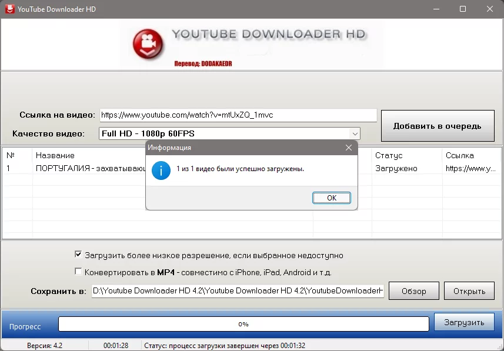Click the Ссылка на видео: label
This screenshot has height=351, width=504.
click(x=57, y=115)
